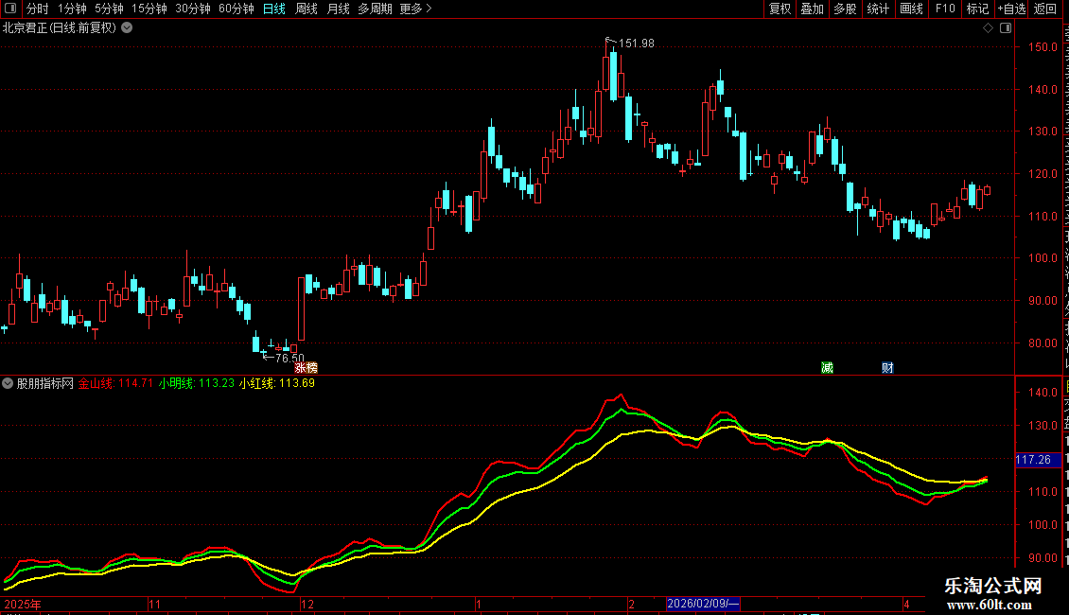
Task: Switch to 月线 monthly chart
Action: point(338,9)
